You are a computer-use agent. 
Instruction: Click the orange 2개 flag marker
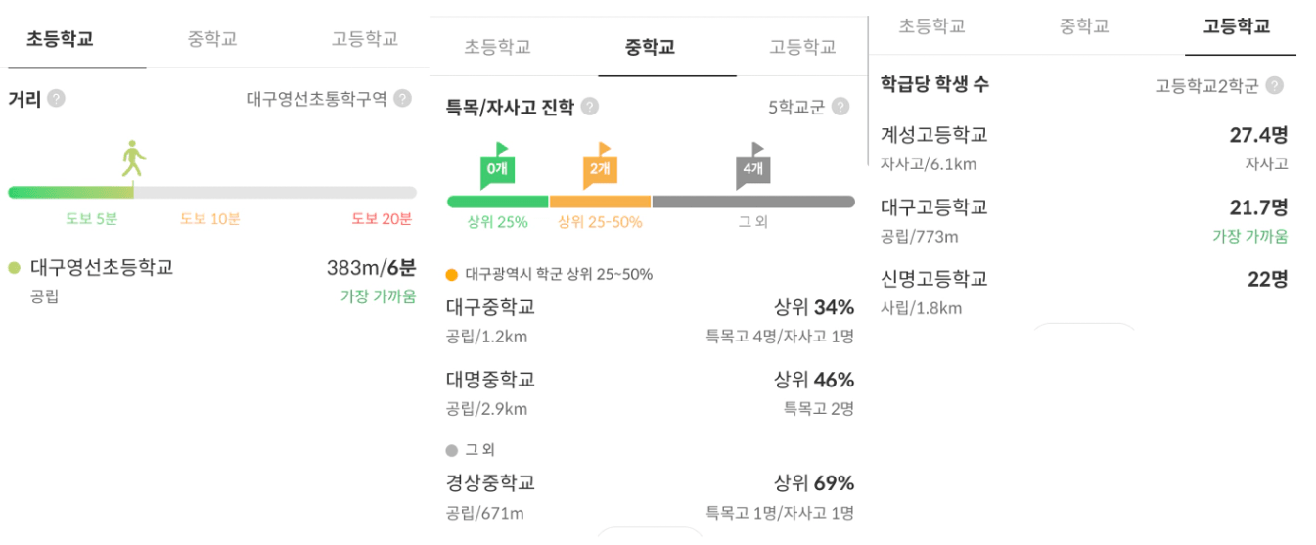(x=599, y=166)
